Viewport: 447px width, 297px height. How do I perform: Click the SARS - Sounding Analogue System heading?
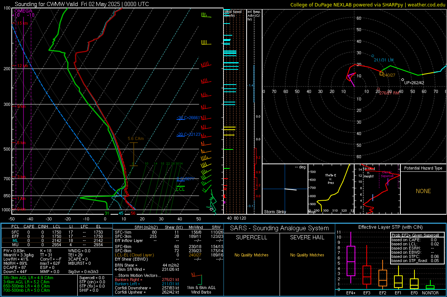coord(280,228)
